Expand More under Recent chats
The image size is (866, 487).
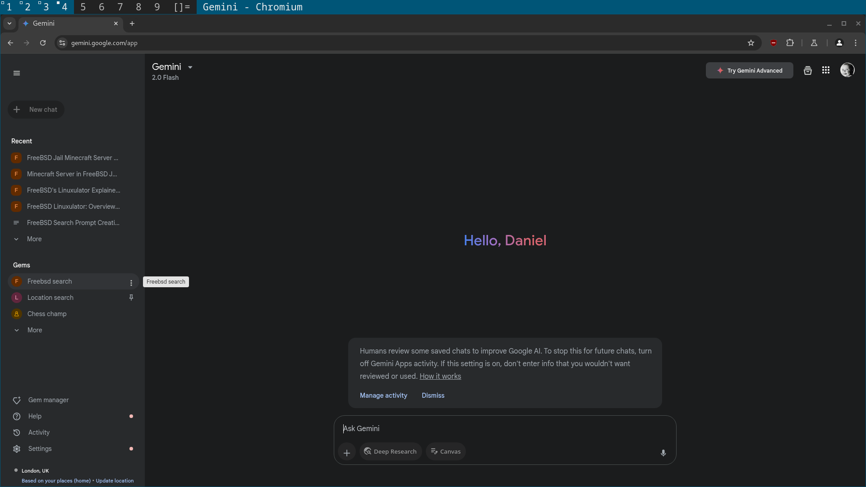(x=34, y=239)
